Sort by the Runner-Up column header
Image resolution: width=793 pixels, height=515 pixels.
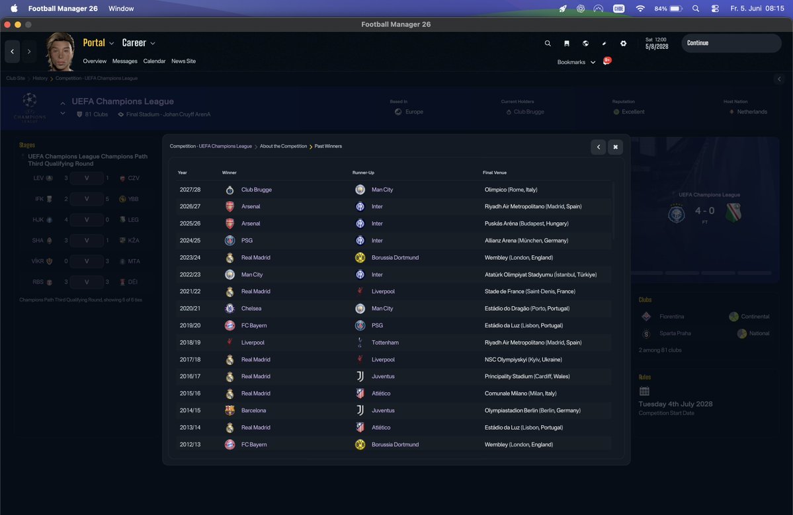coord(363,173)
